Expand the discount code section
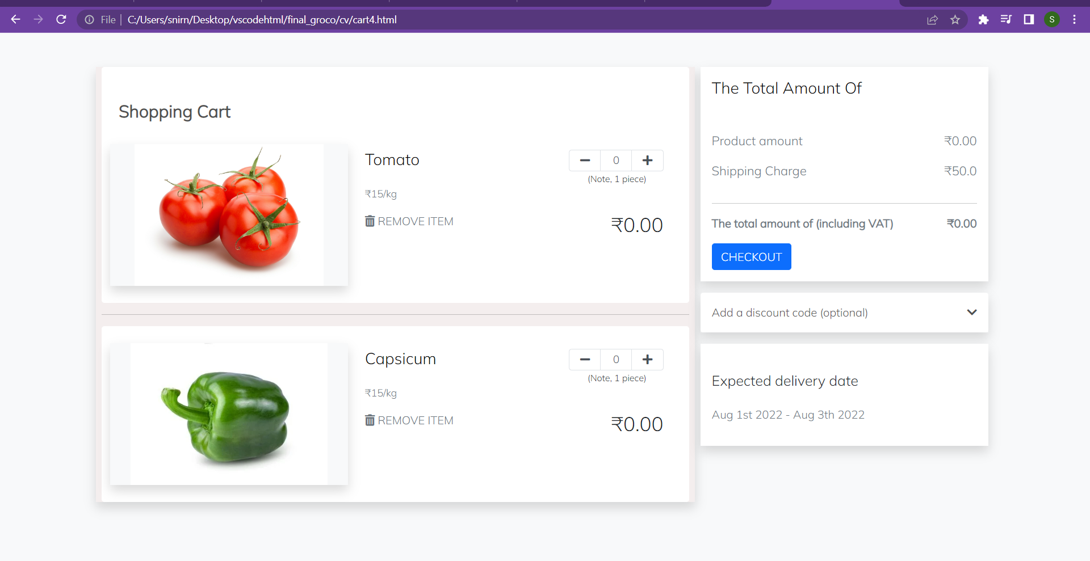Image resolution: width=1090 pixels, height=561 pixels. 972,313
